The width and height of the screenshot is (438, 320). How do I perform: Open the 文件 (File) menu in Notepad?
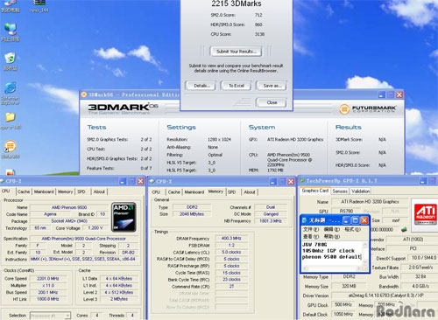[311, 229]
